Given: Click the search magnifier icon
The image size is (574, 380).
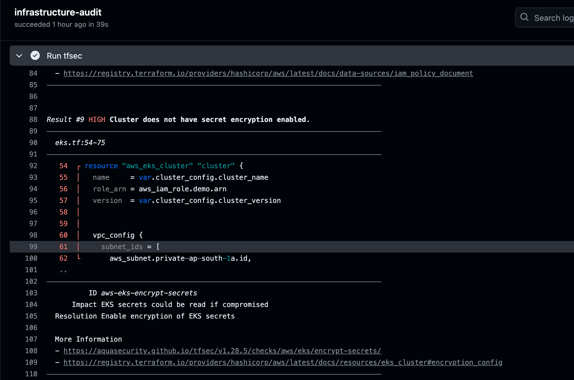Looking at the screenshot, I should (x=524, y=17).
